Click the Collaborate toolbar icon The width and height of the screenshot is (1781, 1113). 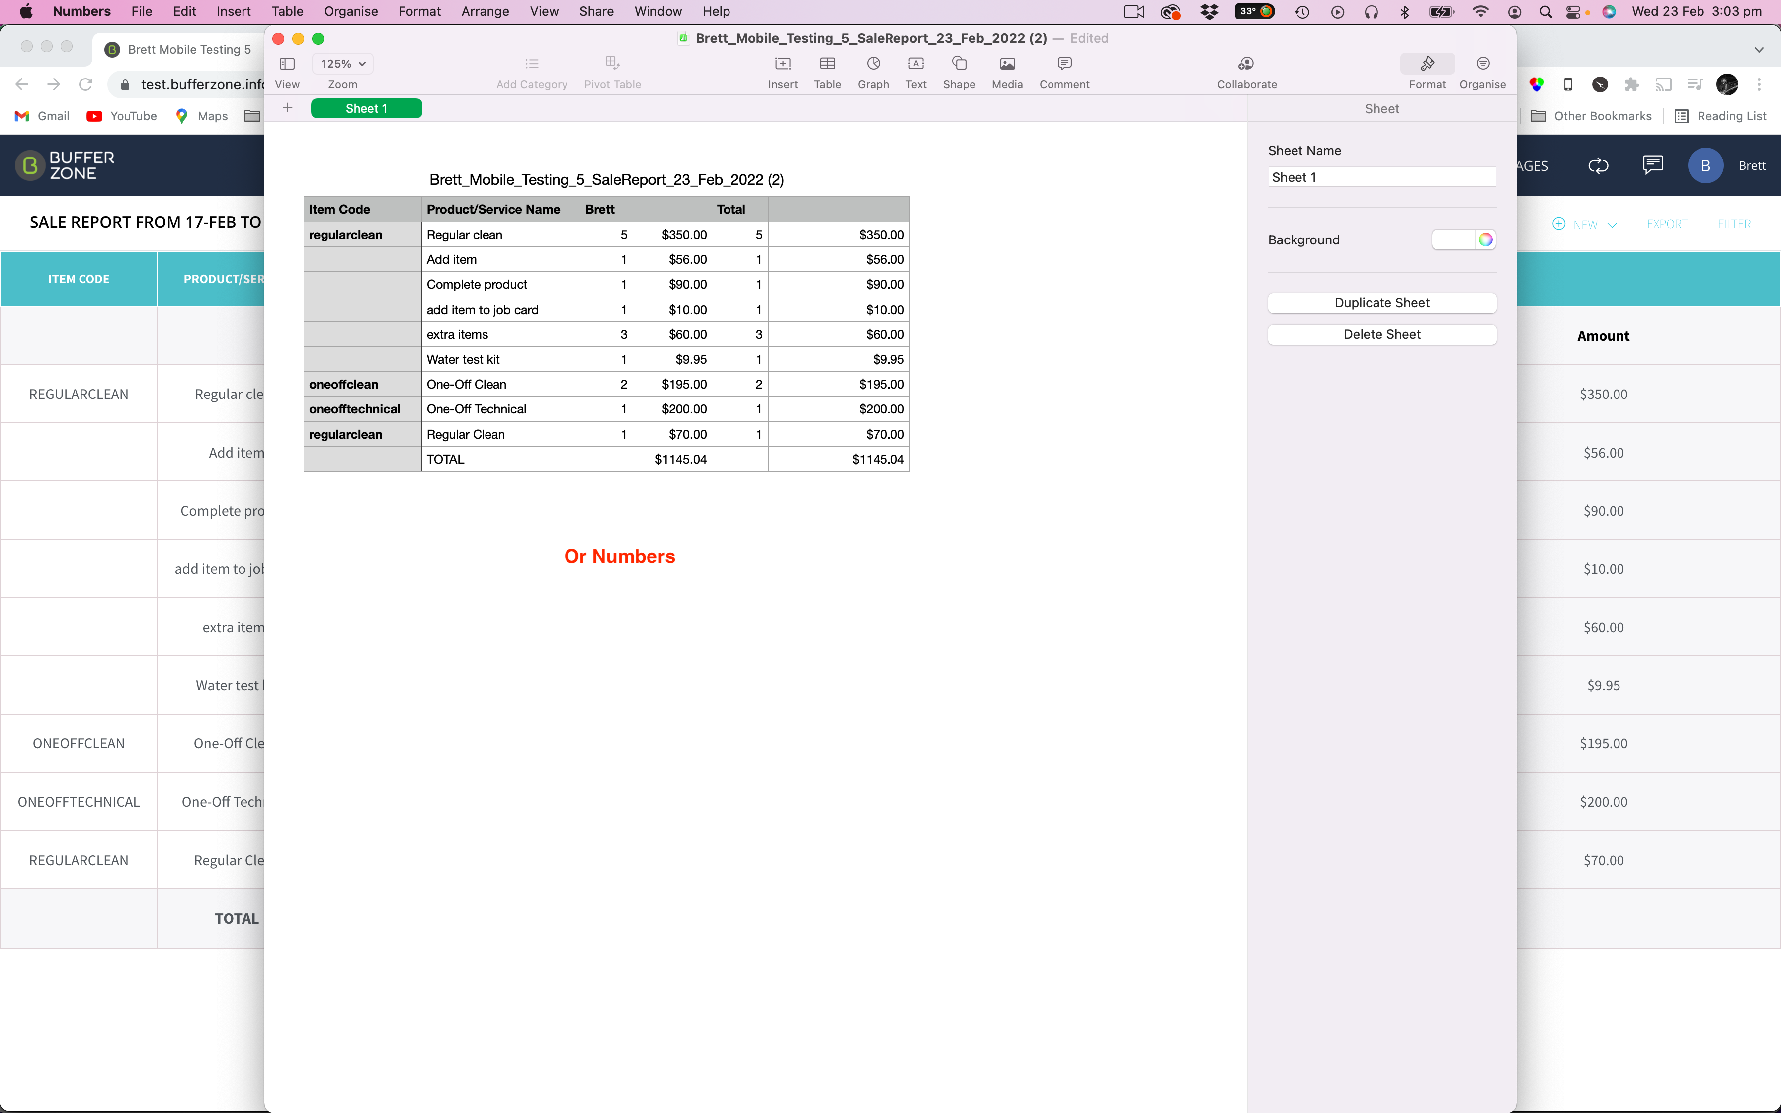click(1246, 64)
